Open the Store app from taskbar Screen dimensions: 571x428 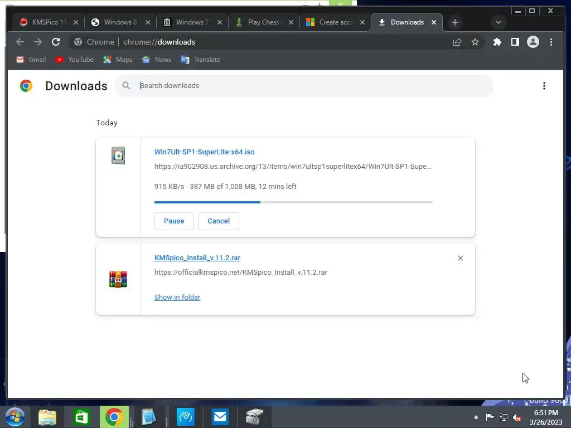[81, 417]
